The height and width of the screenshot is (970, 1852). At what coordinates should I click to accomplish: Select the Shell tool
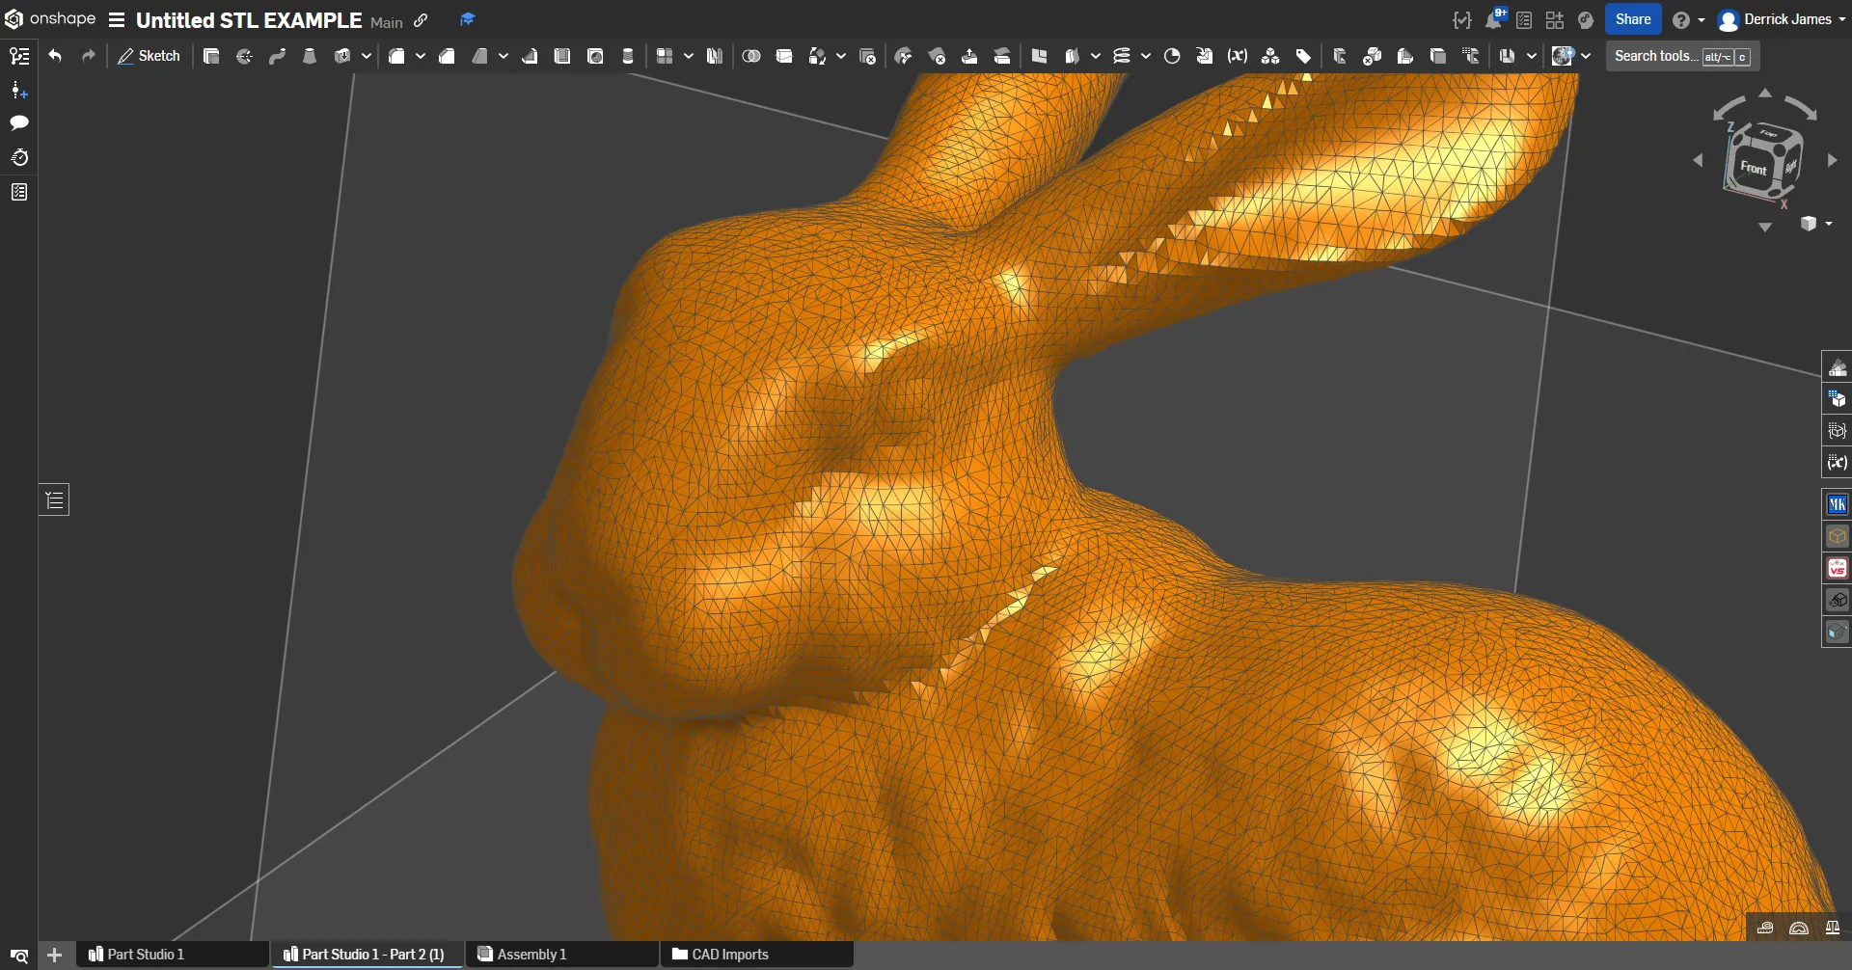point(562,56)
